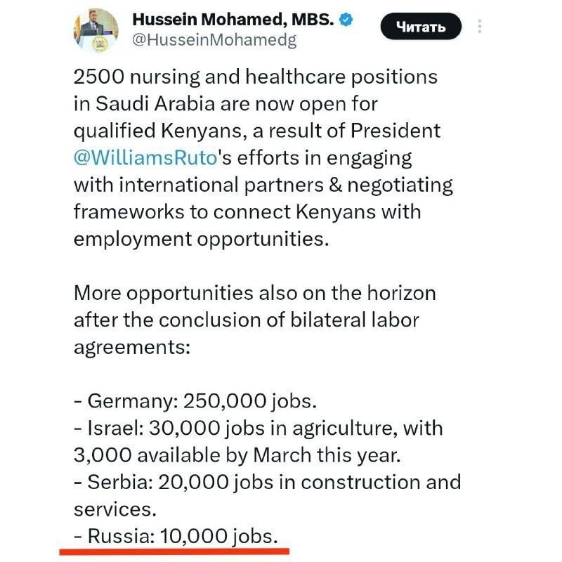Click the blue verified badge
Screen dimensions: 562x562
click(x=346, y=20)
